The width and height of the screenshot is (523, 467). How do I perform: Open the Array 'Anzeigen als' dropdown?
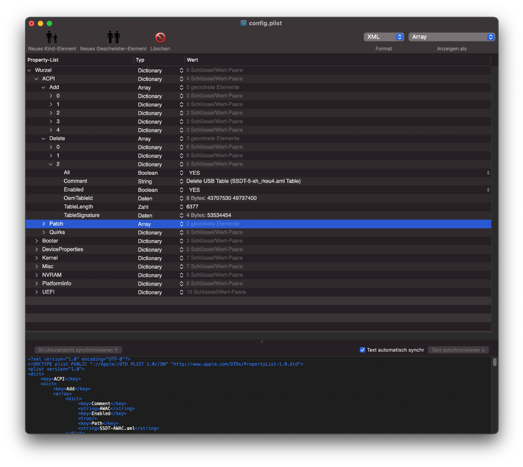coord(451,37)
